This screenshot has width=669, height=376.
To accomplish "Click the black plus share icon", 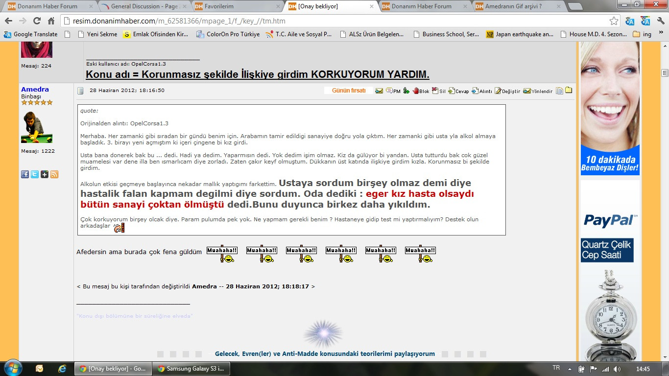I will click(x=45, y=174).
